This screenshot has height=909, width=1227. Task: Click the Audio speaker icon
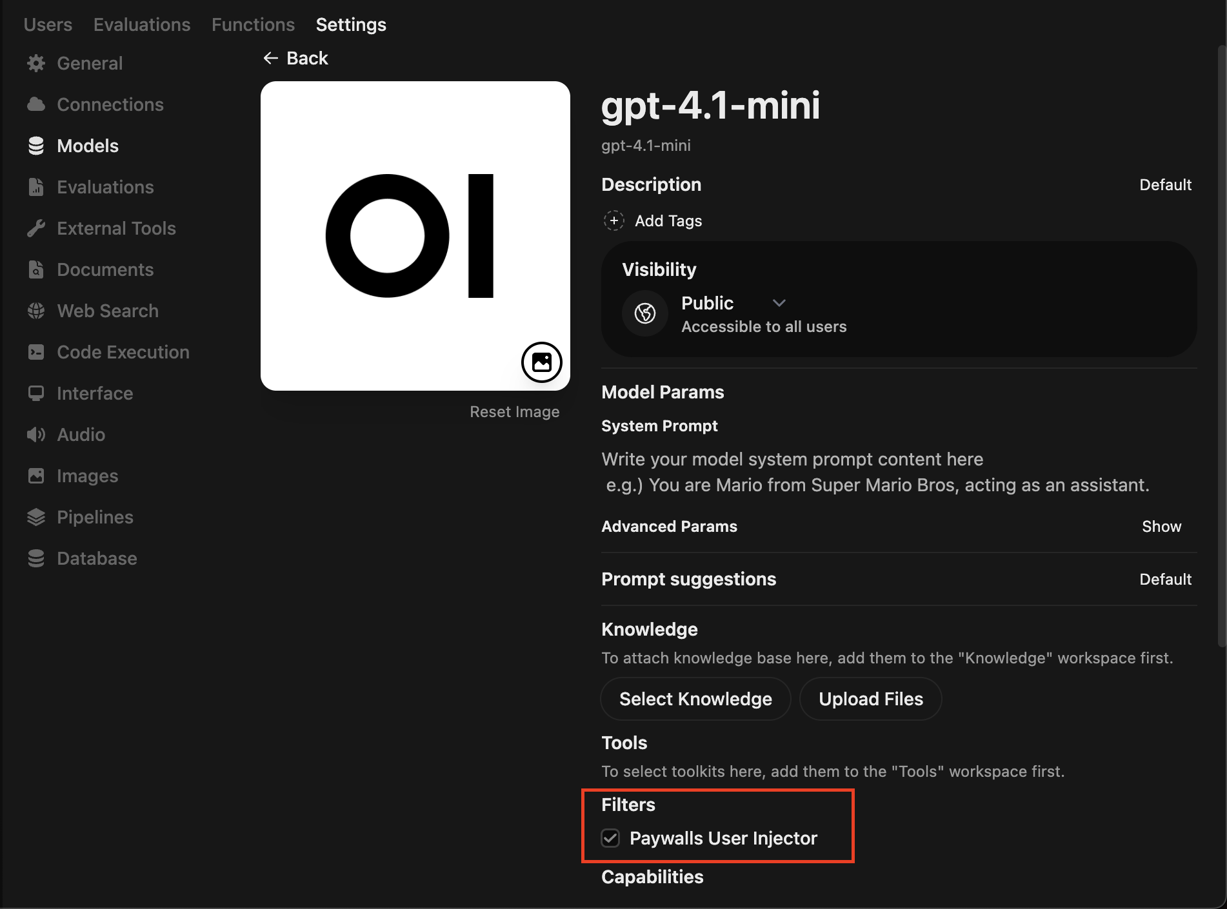coord(36,435)
